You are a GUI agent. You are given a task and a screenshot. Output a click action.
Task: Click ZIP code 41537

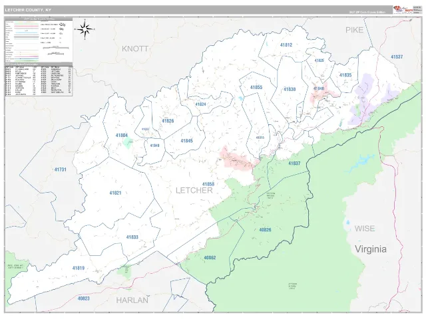tap(397, 56)
